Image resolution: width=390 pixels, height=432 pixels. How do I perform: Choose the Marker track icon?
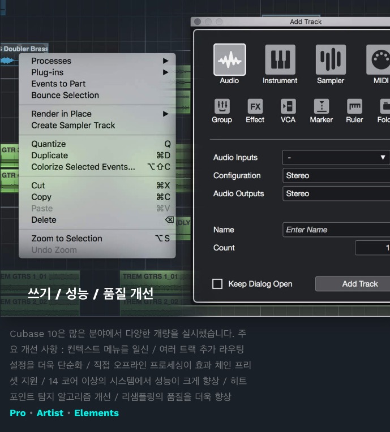pyautogui.click(x=322, y=106)
